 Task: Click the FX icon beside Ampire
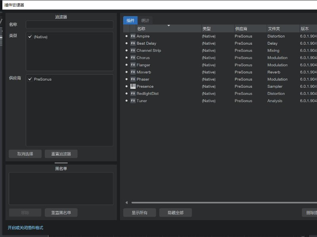coord(133,36)
